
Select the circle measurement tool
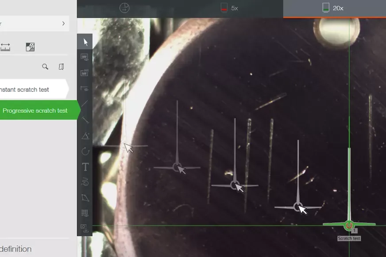(x=85, y=151)
